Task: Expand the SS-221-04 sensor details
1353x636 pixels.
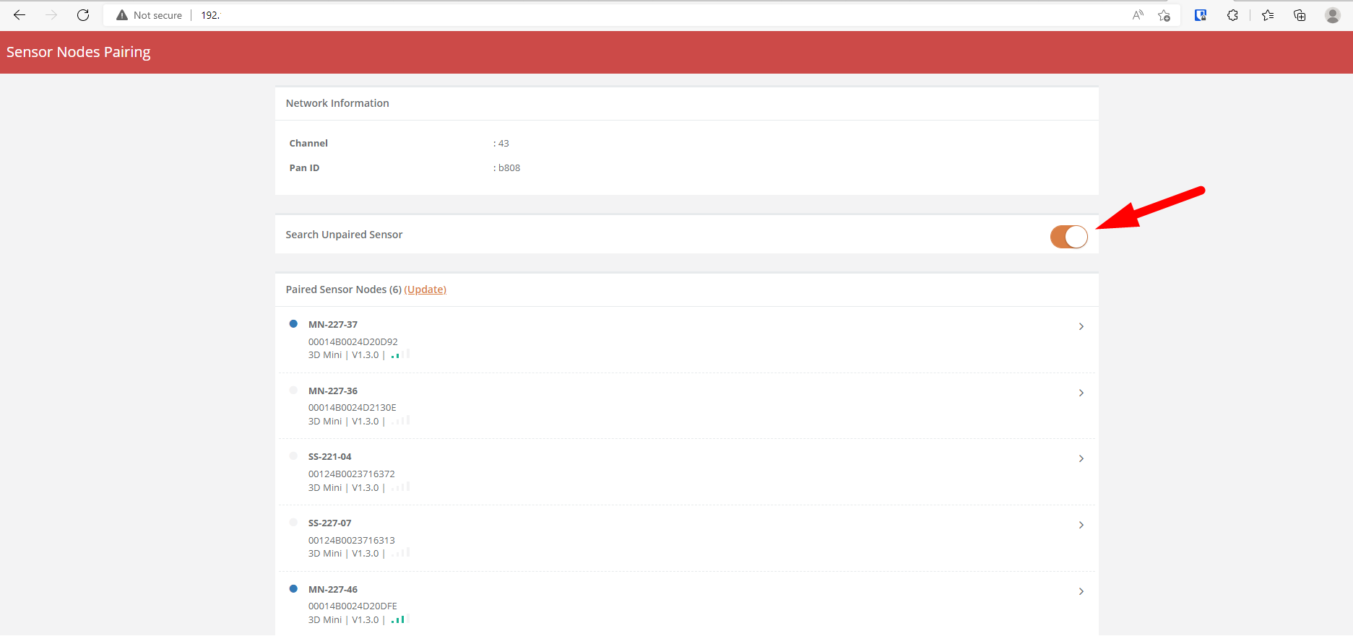Action: [x=1081, y=458]
